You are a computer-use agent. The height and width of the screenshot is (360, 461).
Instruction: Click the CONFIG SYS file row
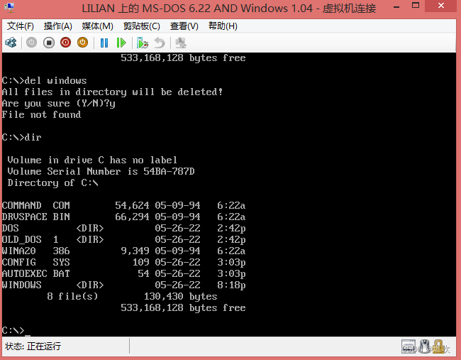tap(123, 262)
